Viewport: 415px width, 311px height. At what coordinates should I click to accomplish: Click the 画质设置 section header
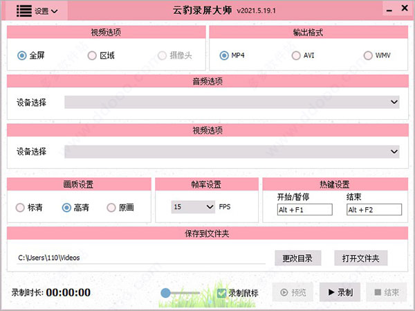point(79,184)
